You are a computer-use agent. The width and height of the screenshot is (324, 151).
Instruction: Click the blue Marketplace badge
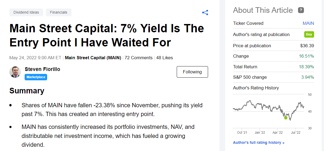click(x=36, y=77)
